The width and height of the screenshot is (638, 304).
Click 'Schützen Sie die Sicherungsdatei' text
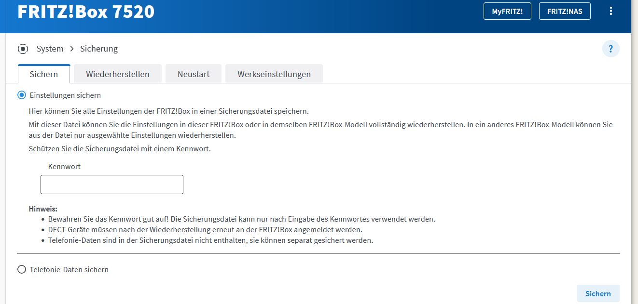tap(120, 149)
